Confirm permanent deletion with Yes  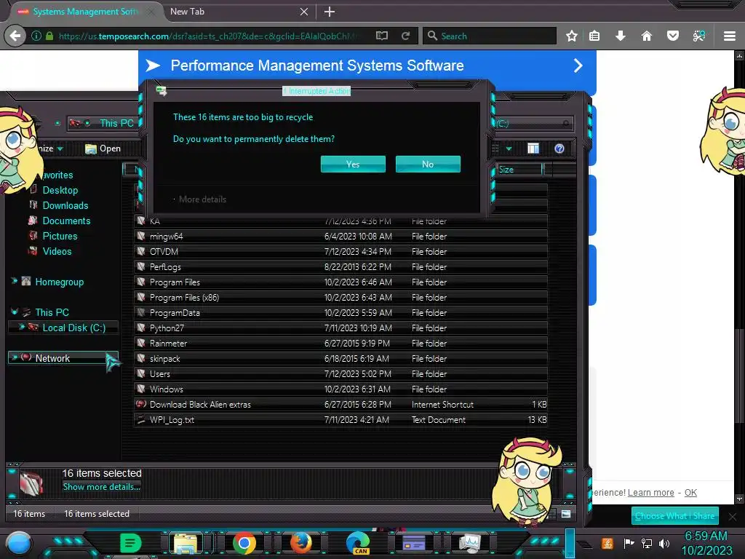353,164
